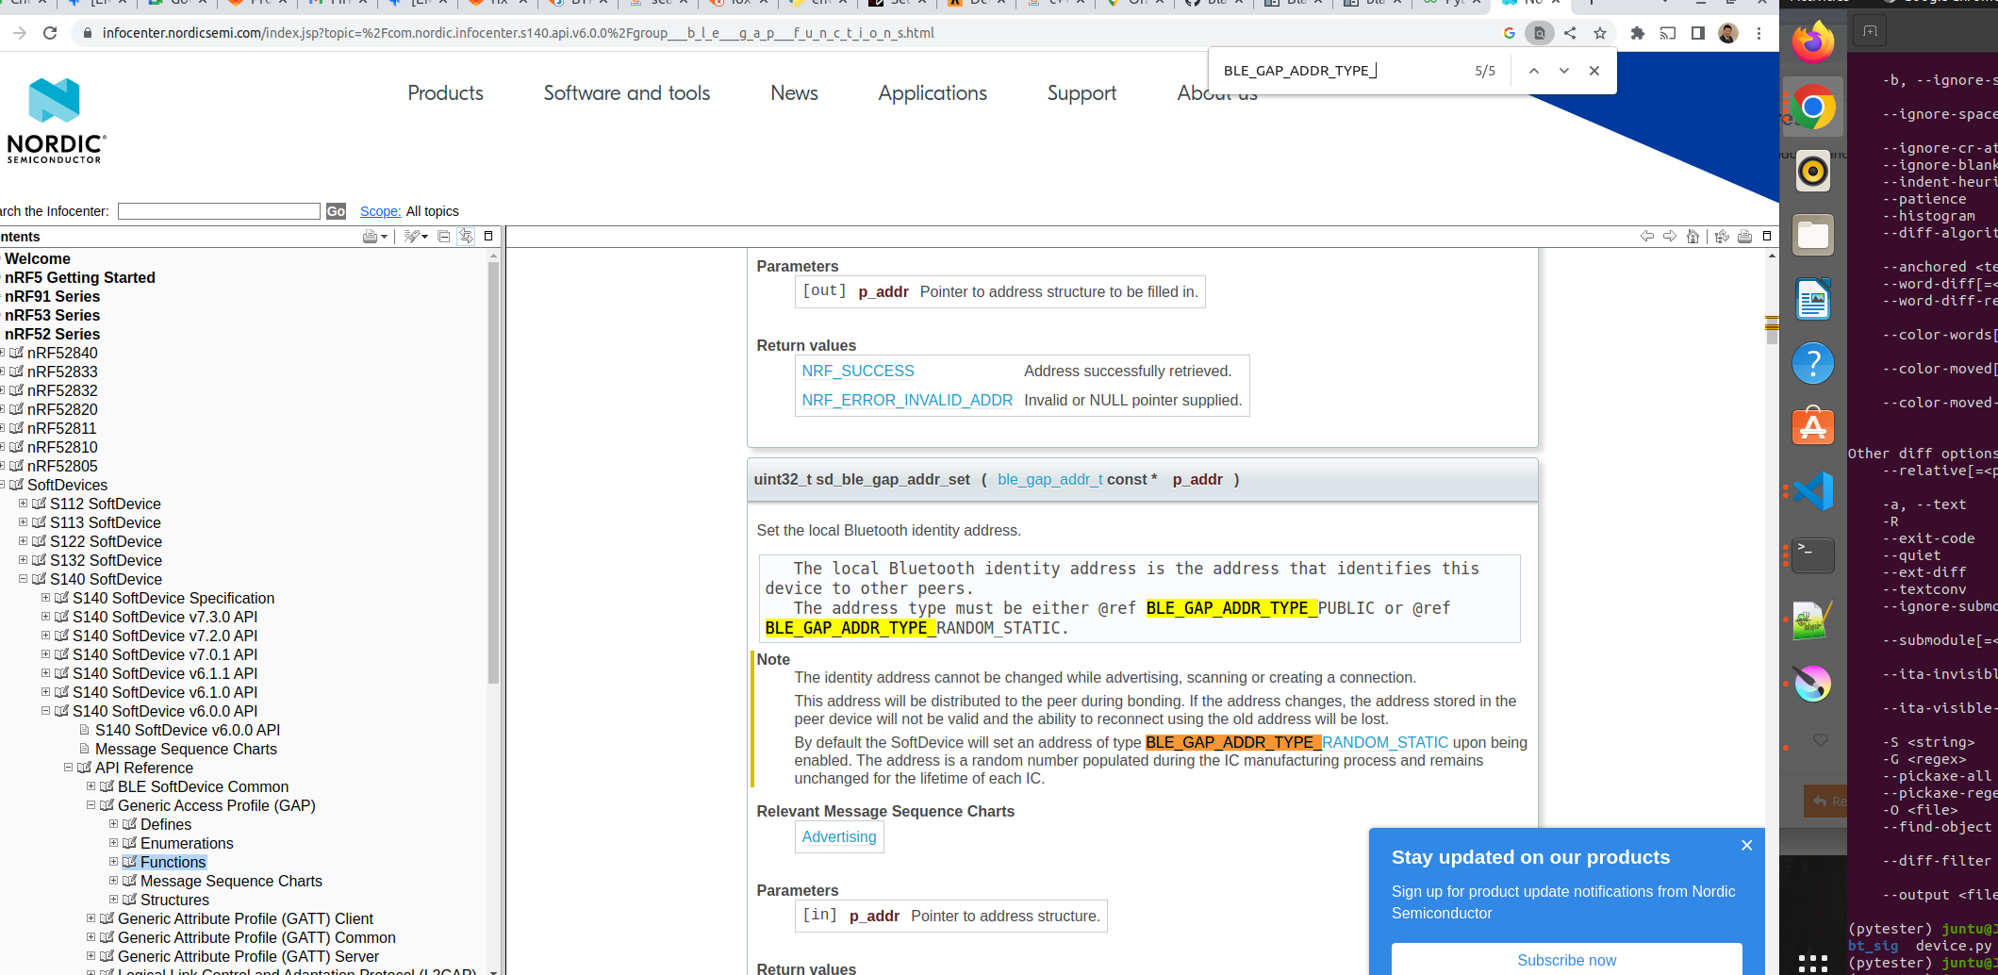This screenshot has width=1998, height=975.
Task: Toggle maximize on the Contents pane
Action: pos(487,236)
